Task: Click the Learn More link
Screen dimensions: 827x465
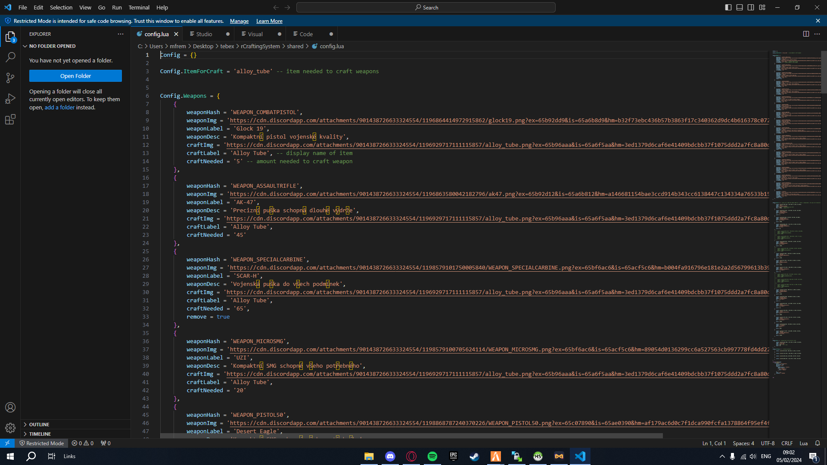Action: point(269,21)
